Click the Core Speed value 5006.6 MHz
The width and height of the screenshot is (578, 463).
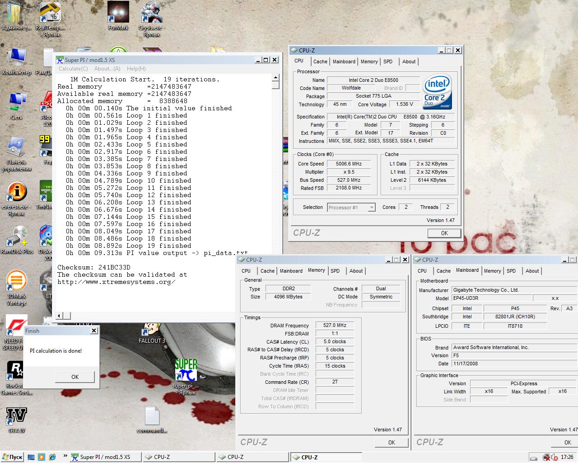click(x=349, y=164)
